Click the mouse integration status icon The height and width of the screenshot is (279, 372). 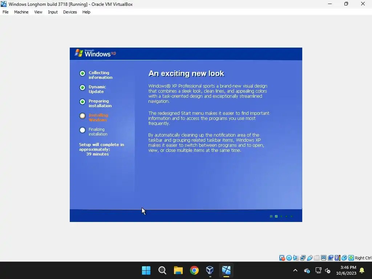[344, 258]
